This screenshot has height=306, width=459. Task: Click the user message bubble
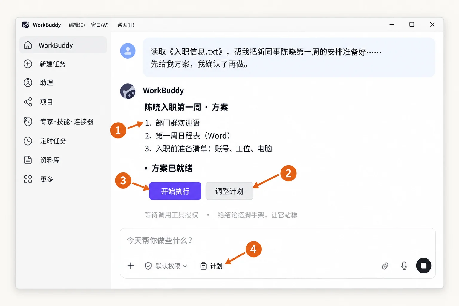[289, 57]
